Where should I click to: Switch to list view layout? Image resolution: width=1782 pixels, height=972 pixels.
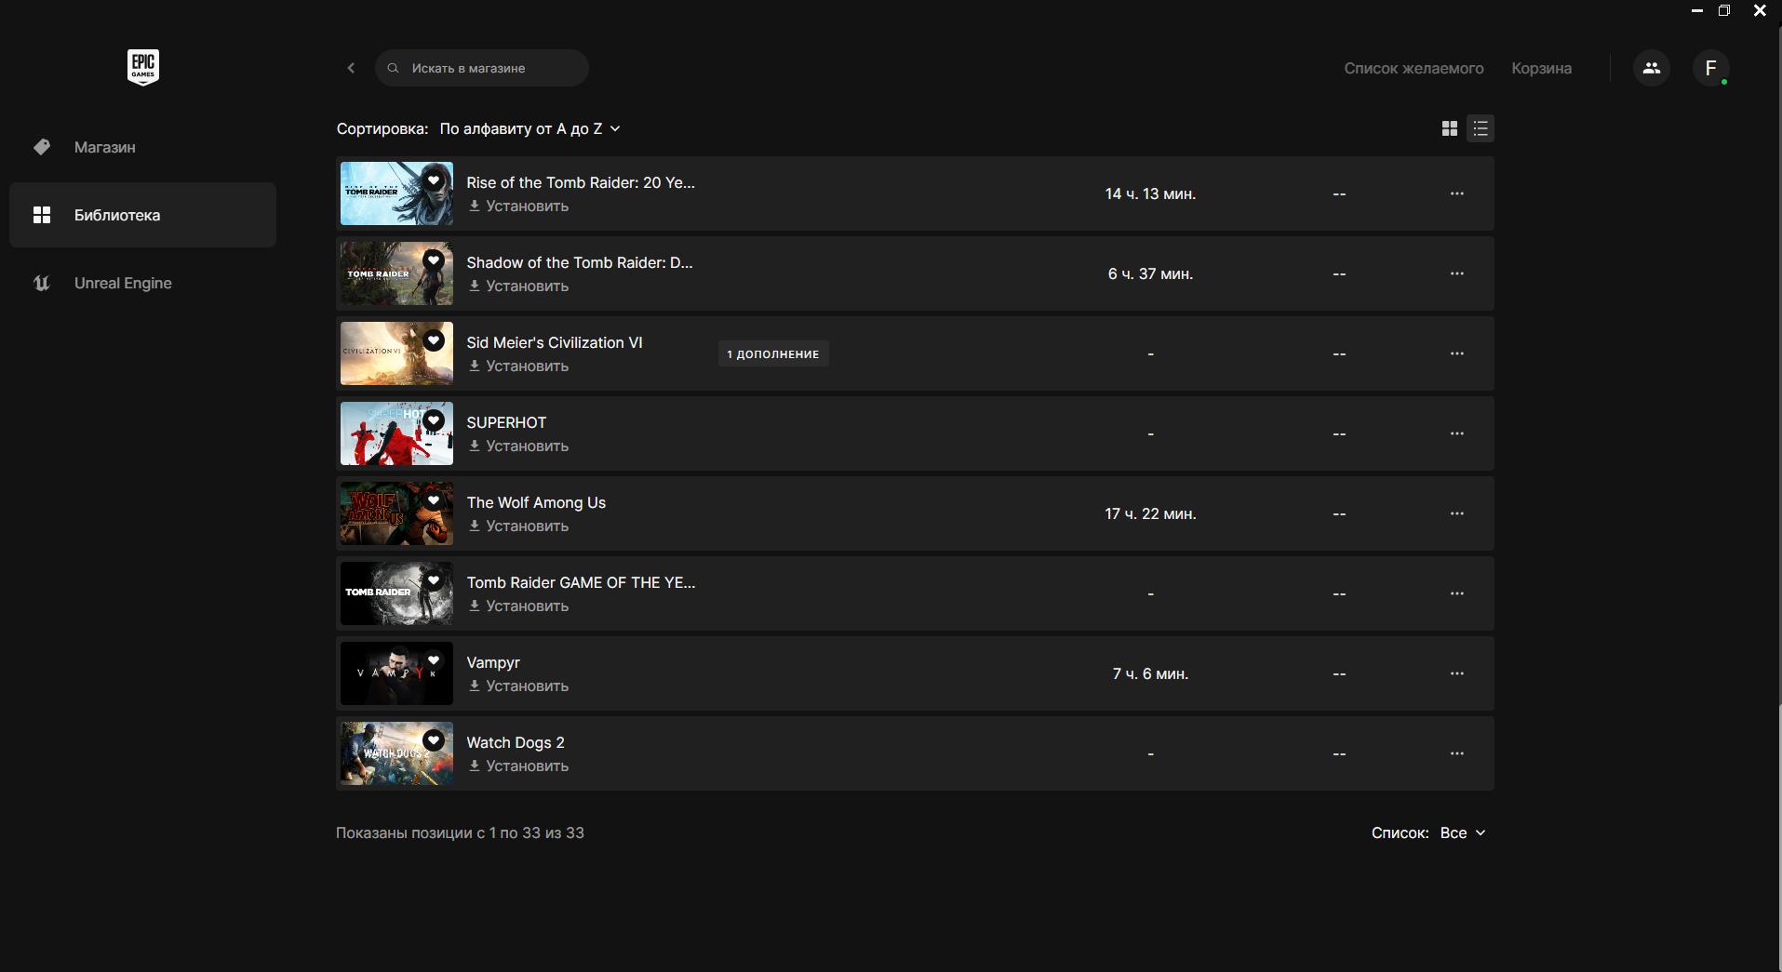[x=1481, y=128]
